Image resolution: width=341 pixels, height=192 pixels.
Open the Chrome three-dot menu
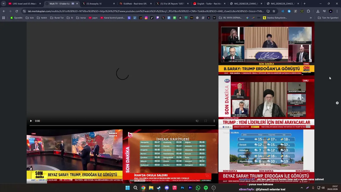(337, 11)
